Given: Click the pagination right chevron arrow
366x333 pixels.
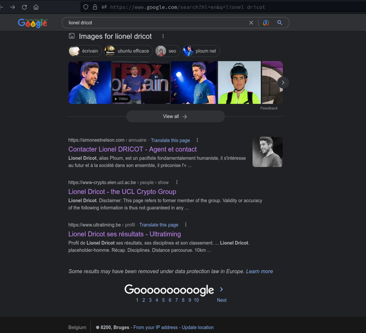Looking at the screenshot, I should point(221,290).
